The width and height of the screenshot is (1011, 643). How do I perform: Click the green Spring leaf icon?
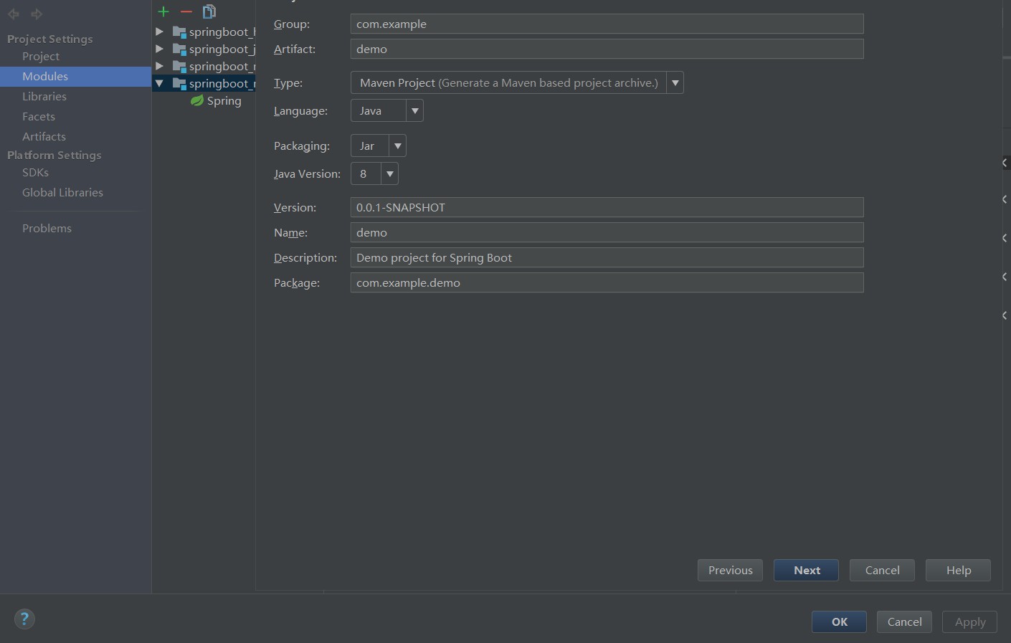tap(196, 101)
